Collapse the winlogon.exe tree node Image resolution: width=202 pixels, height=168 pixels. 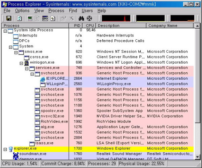pos(21,63)
